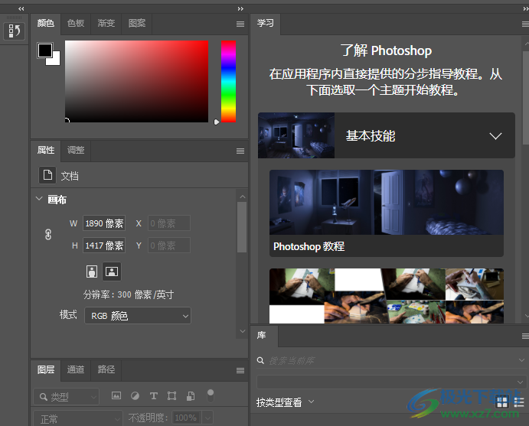The height and width of the screenshot is (426, 529).
Task: Select the black foreground color swatch
Action: pyautogui.click(x=45, y=50)
